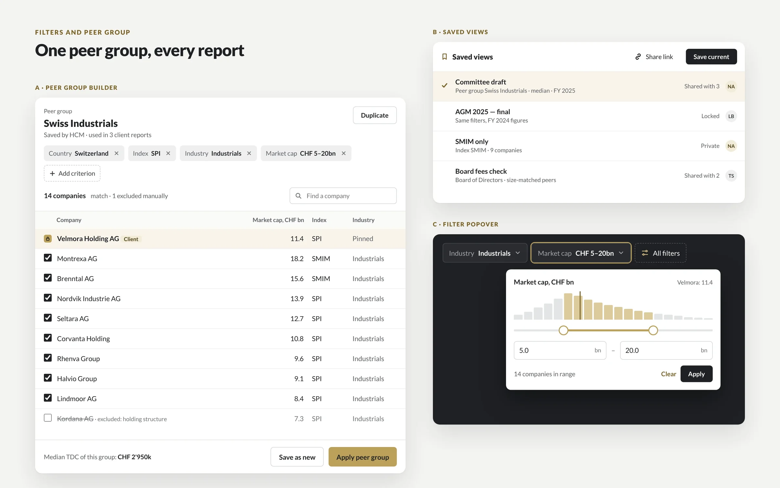Click the Index column header
The height and width of the screenshot is (488, 780).
click(x=319, y=220)
